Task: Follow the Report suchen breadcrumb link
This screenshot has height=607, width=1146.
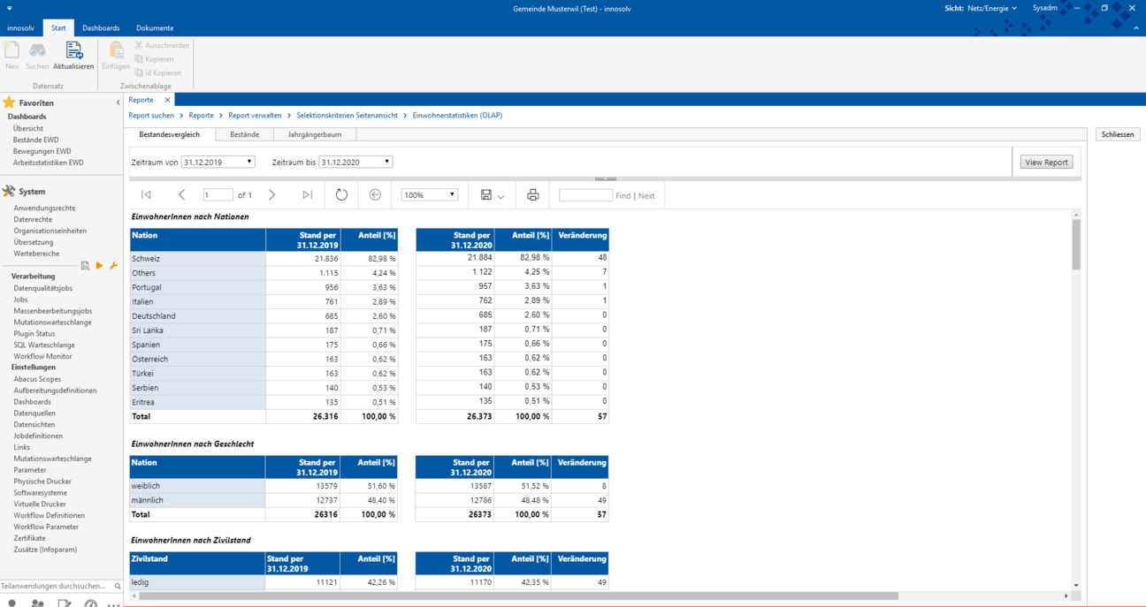Action: [151, 116]
